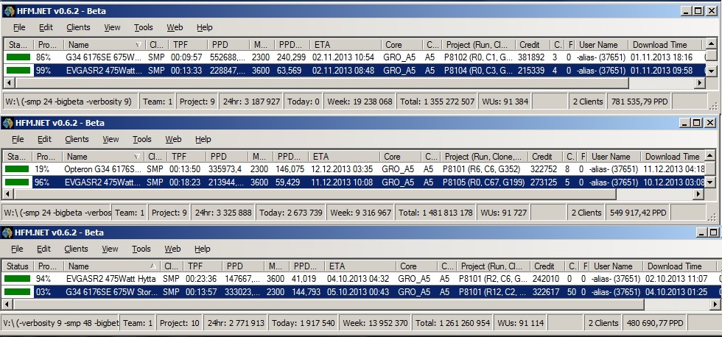Sort by Name column in top window

(x=105, y=45)
